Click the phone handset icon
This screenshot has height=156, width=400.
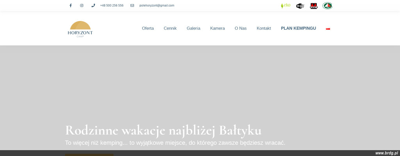(93, 5)
